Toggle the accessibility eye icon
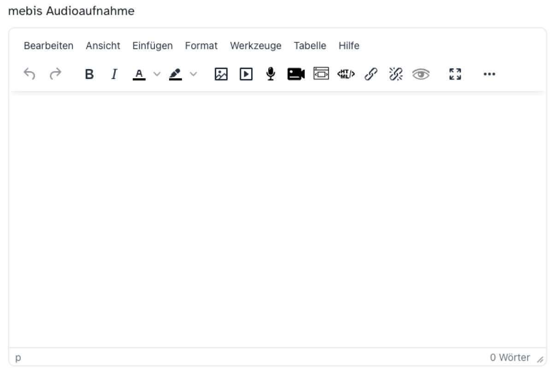553x373 pixels. point(421,74)
